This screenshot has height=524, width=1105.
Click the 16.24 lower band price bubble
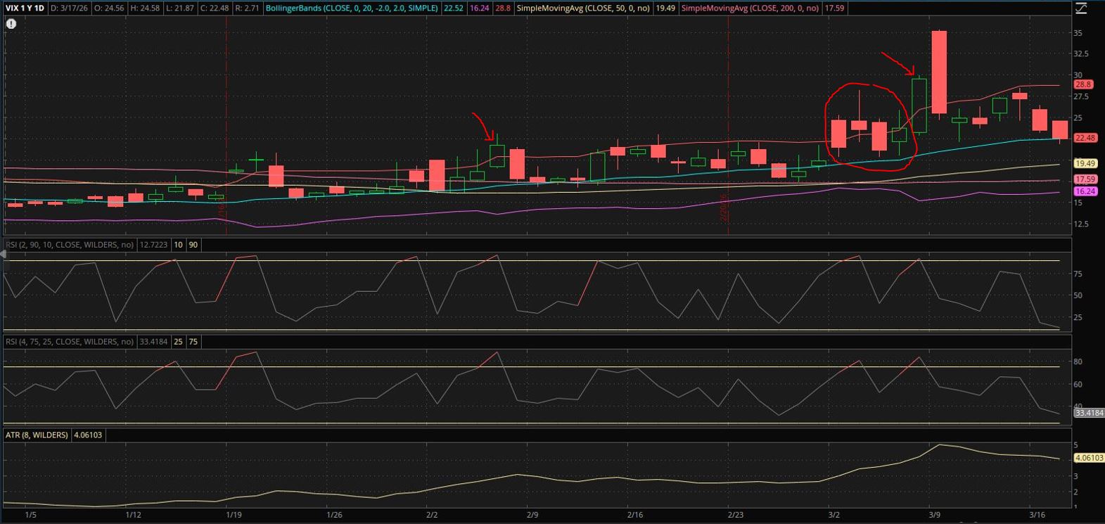click(1085, 191)
